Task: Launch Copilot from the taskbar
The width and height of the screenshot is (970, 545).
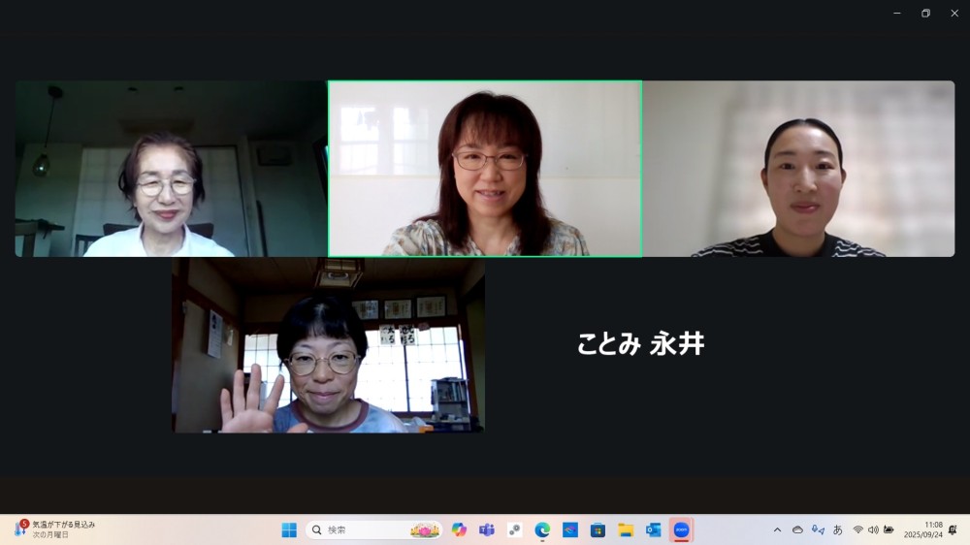Action: (459, 529)
